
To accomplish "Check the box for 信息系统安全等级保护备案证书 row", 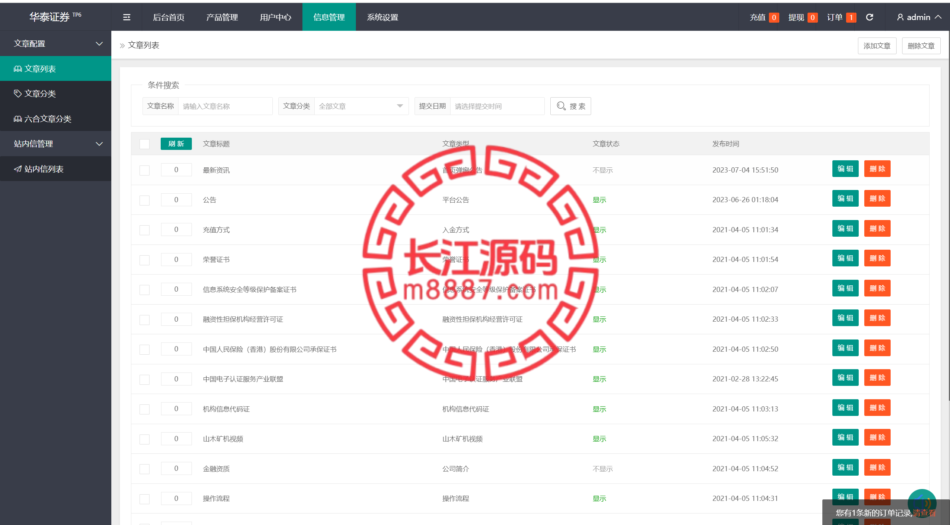I will click(144, 290).
